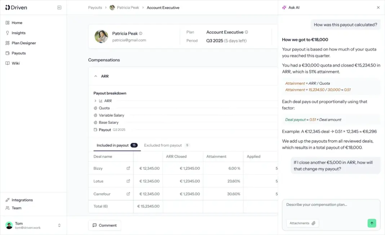Click the ARR Closed column header
Image resolution: width=385 pixels, height=235 pixels.
tap(176, 157)
